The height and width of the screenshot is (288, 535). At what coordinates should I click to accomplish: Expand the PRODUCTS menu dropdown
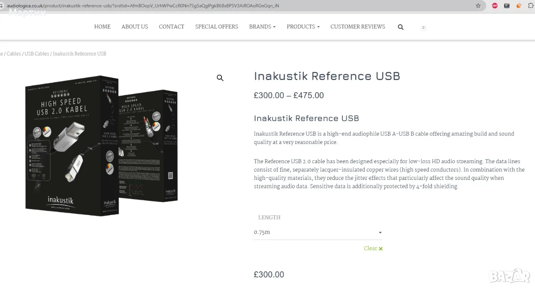click(x=303, y=27)
